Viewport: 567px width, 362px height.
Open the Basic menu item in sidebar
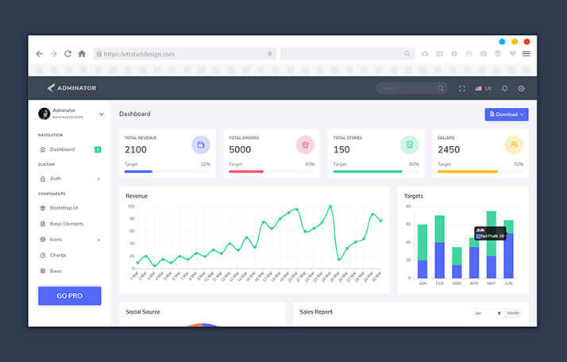pyautogui.click(x=69, y=271)
